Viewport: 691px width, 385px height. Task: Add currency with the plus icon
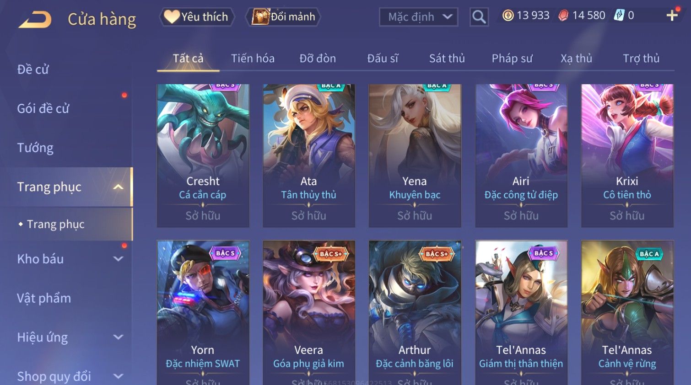point(672,16)
